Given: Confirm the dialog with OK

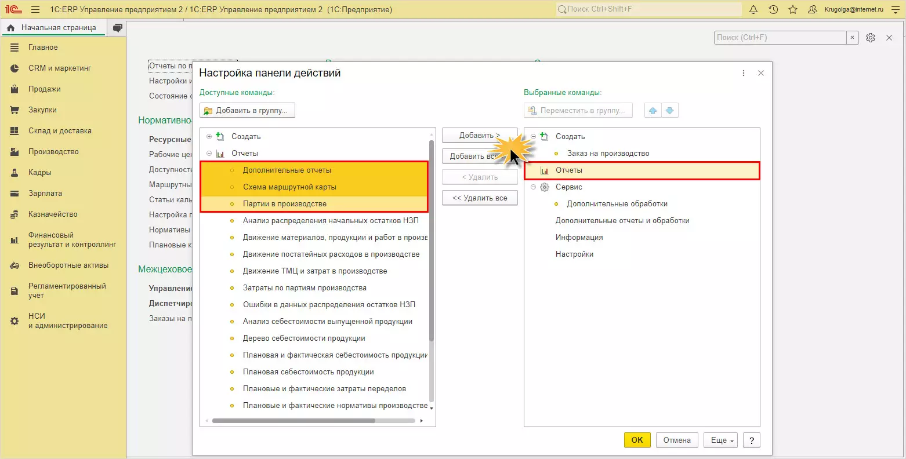Looking at the screenshot, I should click(x=637, y=440).
